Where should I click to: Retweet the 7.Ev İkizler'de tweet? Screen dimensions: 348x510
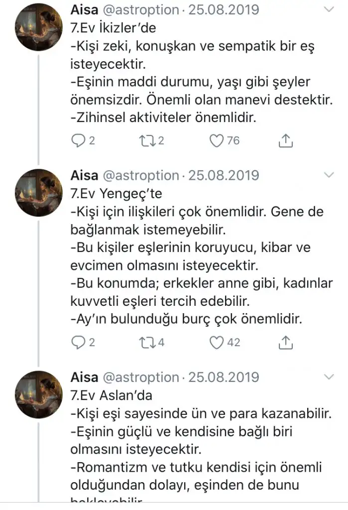148,141
